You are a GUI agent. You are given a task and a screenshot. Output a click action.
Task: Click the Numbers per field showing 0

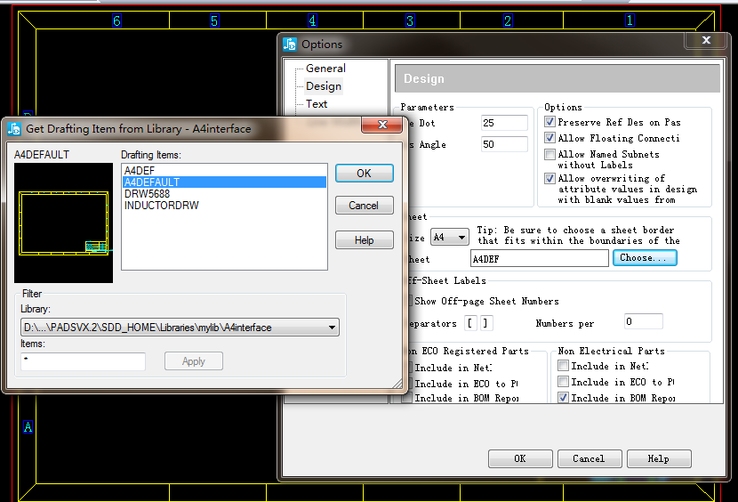pos(644,321)
